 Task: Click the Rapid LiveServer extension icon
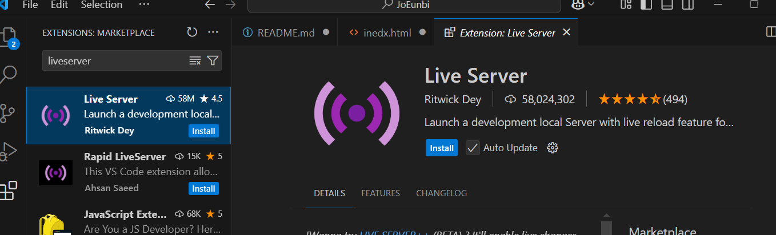click(x=55, y=172)
